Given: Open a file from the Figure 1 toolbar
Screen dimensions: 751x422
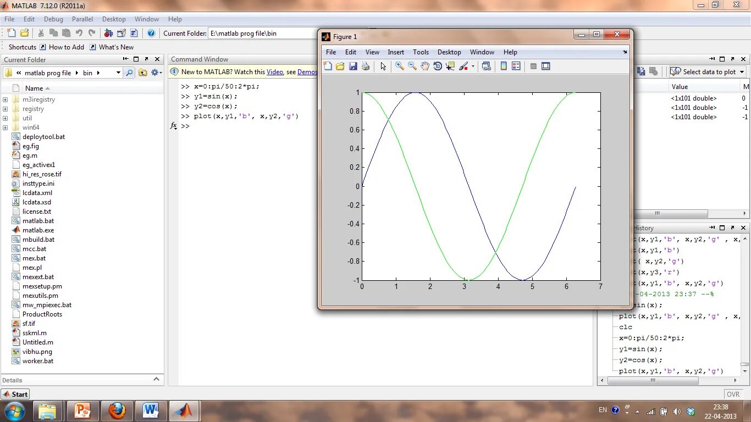Looking at the screenshot, I should pyautogui.click(x=340, y=66).
